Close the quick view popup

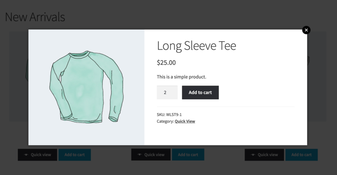[306, 30]
